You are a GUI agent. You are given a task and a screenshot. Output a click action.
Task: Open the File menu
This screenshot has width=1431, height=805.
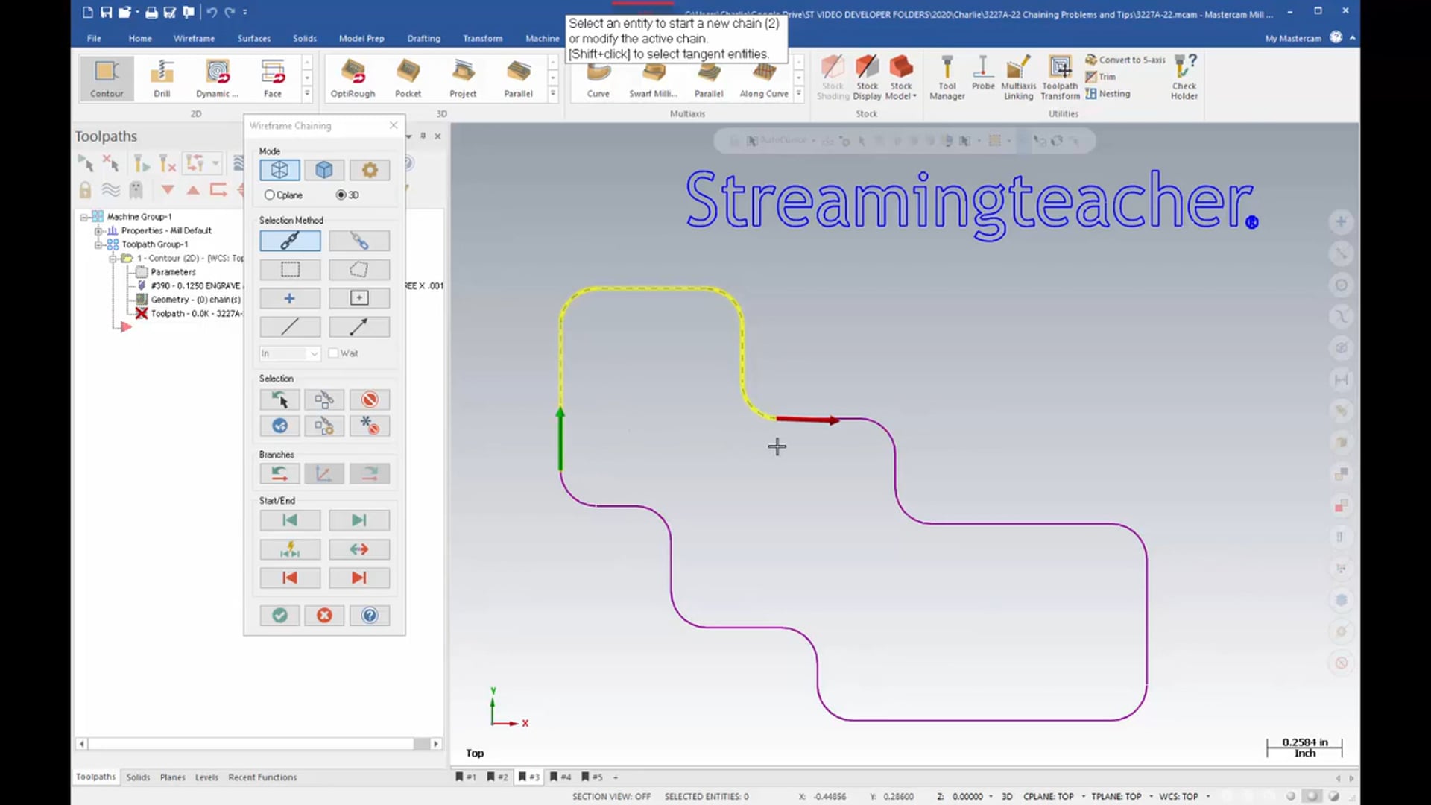coord(94,38)
